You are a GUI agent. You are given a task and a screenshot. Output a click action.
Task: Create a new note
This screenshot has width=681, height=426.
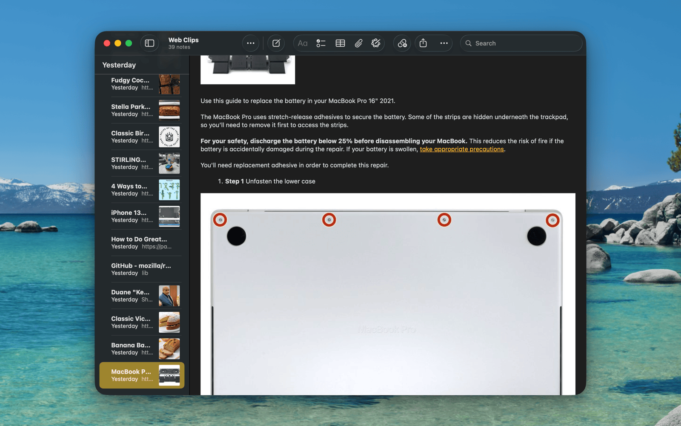pos(276,43)
